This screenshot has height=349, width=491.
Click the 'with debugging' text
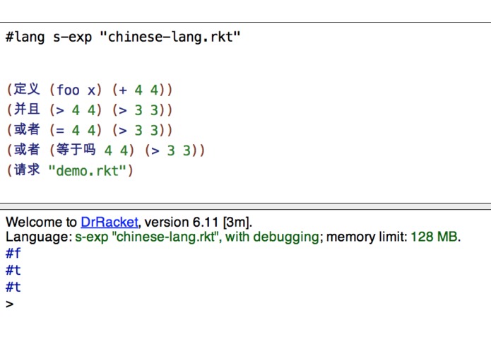(x=272, y=237)
